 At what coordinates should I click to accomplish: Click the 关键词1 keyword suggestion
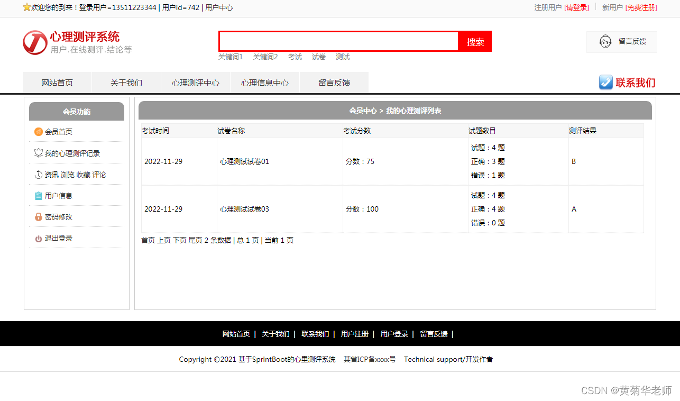pos(230,57)
